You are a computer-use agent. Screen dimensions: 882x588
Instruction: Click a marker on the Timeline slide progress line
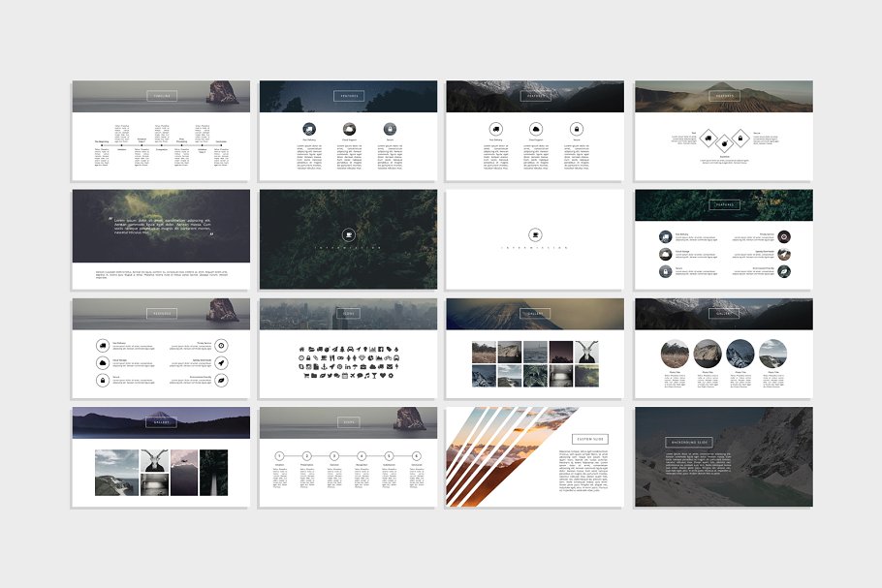pos(105,144)
